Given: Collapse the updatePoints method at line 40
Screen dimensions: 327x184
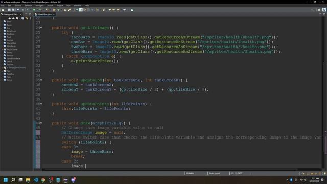Looking at the screenshot, I should [x=41, y=104].
